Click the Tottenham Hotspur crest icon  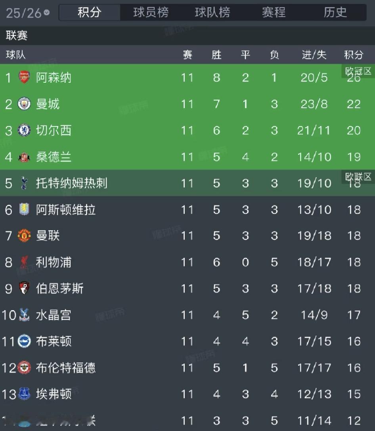pos(24,183)
